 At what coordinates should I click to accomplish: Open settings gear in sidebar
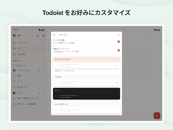click(44, 36)
